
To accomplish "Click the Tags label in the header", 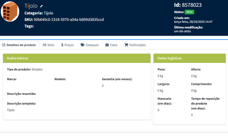I will click(29, 26).
